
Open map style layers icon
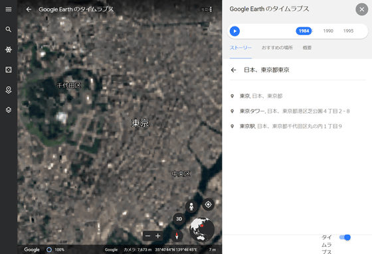(x=9, y=110)
